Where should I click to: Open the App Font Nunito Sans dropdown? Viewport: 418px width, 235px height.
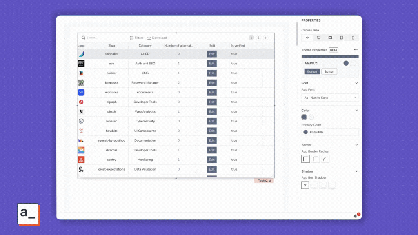click(x=330, y=98)
